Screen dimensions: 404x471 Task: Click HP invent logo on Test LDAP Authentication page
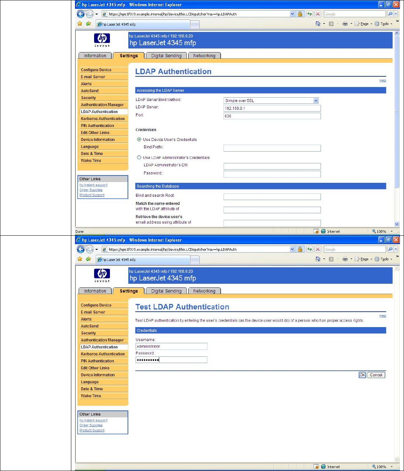pyautogui.click(x=102, y=275)
